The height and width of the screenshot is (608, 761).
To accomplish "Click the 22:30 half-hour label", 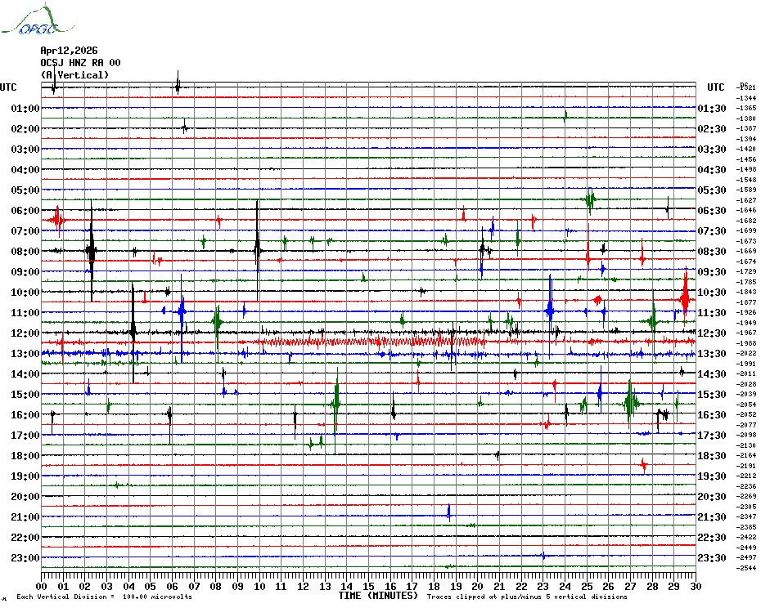I will coord(712,537).
